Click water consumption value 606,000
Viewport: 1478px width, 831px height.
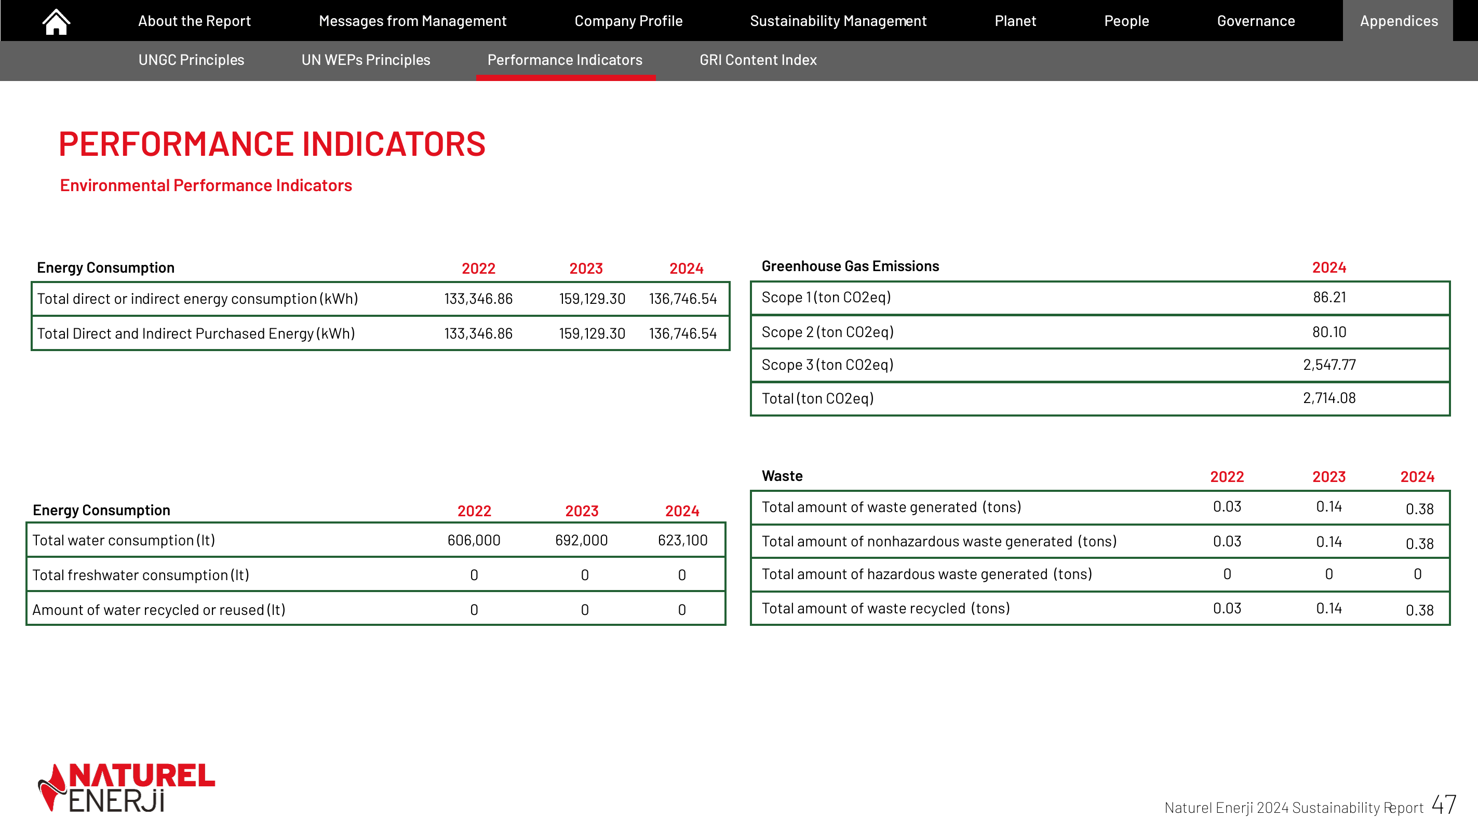[x=474, y=541]
